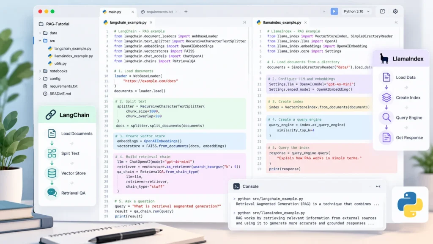Screen dimensions: 433x244
Task: Click the Retrieval QA chat icon
Action: point(52,193)
